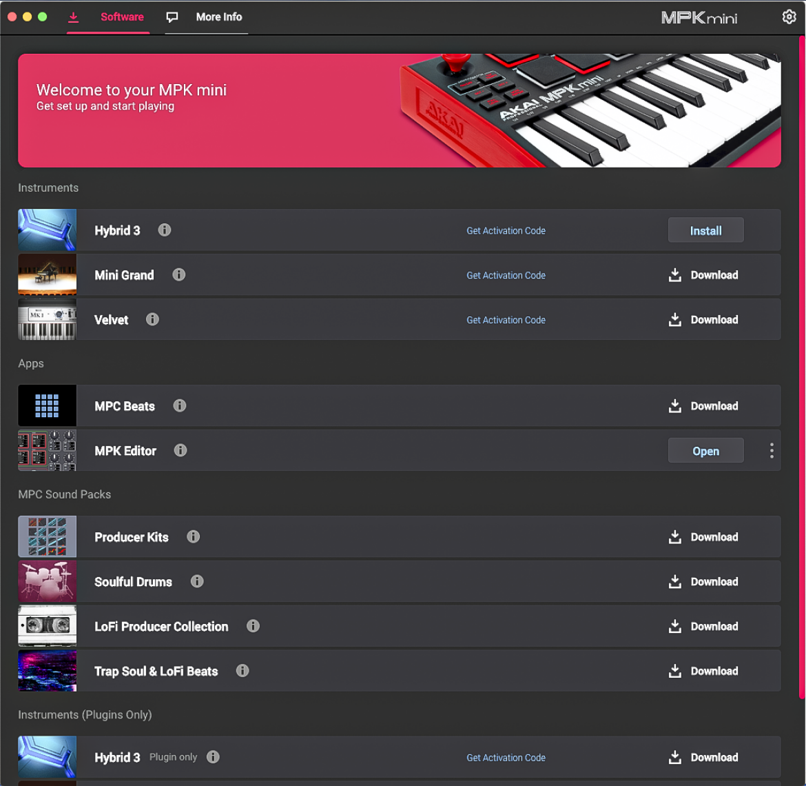Get Activation Code for Velvet
Viewport: 806px width, 786px height.
click(x=506, y=320)
